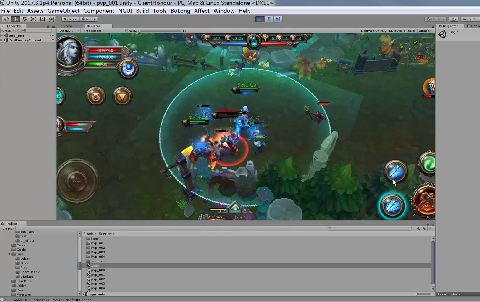This screenshot has width=480, height=302.
Task: Toggle the Stats overlay
Action: 412,31
